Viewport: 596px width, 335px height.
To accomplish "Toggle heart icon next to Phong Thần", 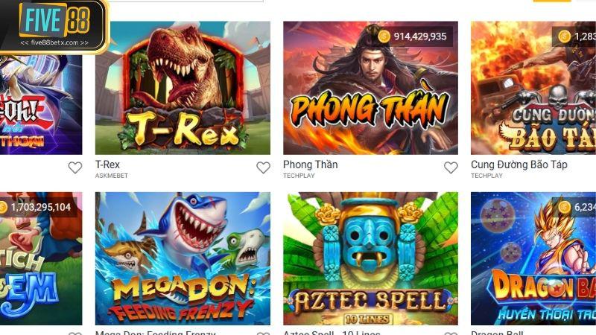I will click(451, 167).
